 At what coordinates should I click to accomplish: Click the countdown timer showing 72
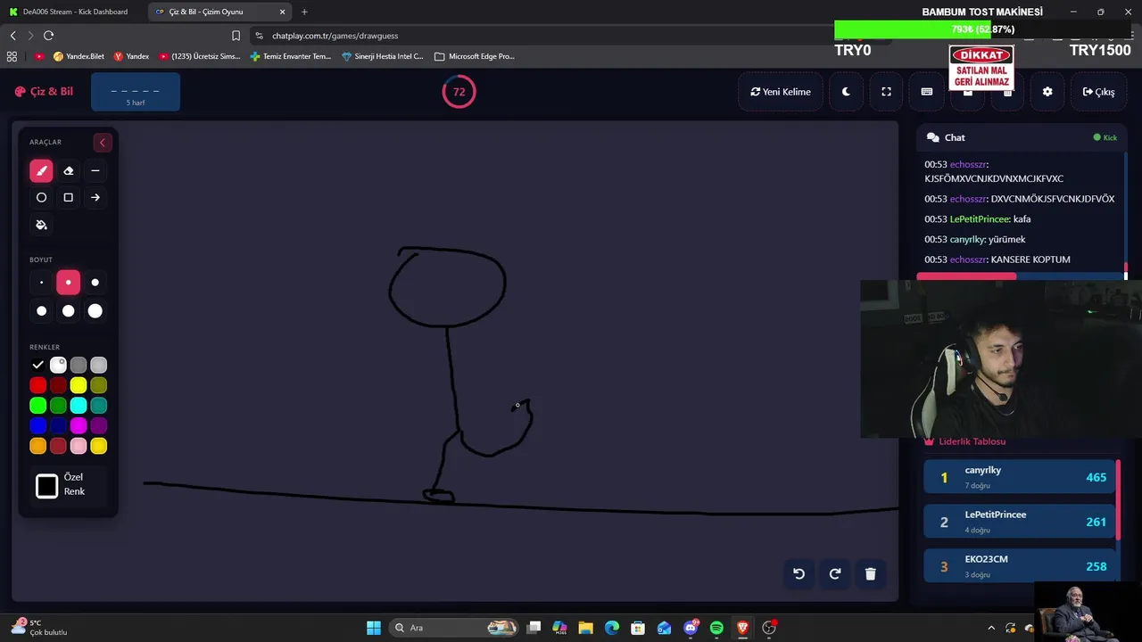pos(459,92)
